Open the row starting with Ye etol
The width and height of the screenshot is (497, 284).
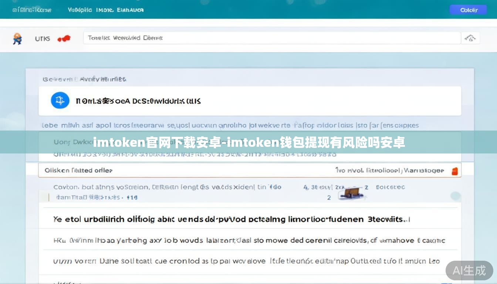click(231, 219)
